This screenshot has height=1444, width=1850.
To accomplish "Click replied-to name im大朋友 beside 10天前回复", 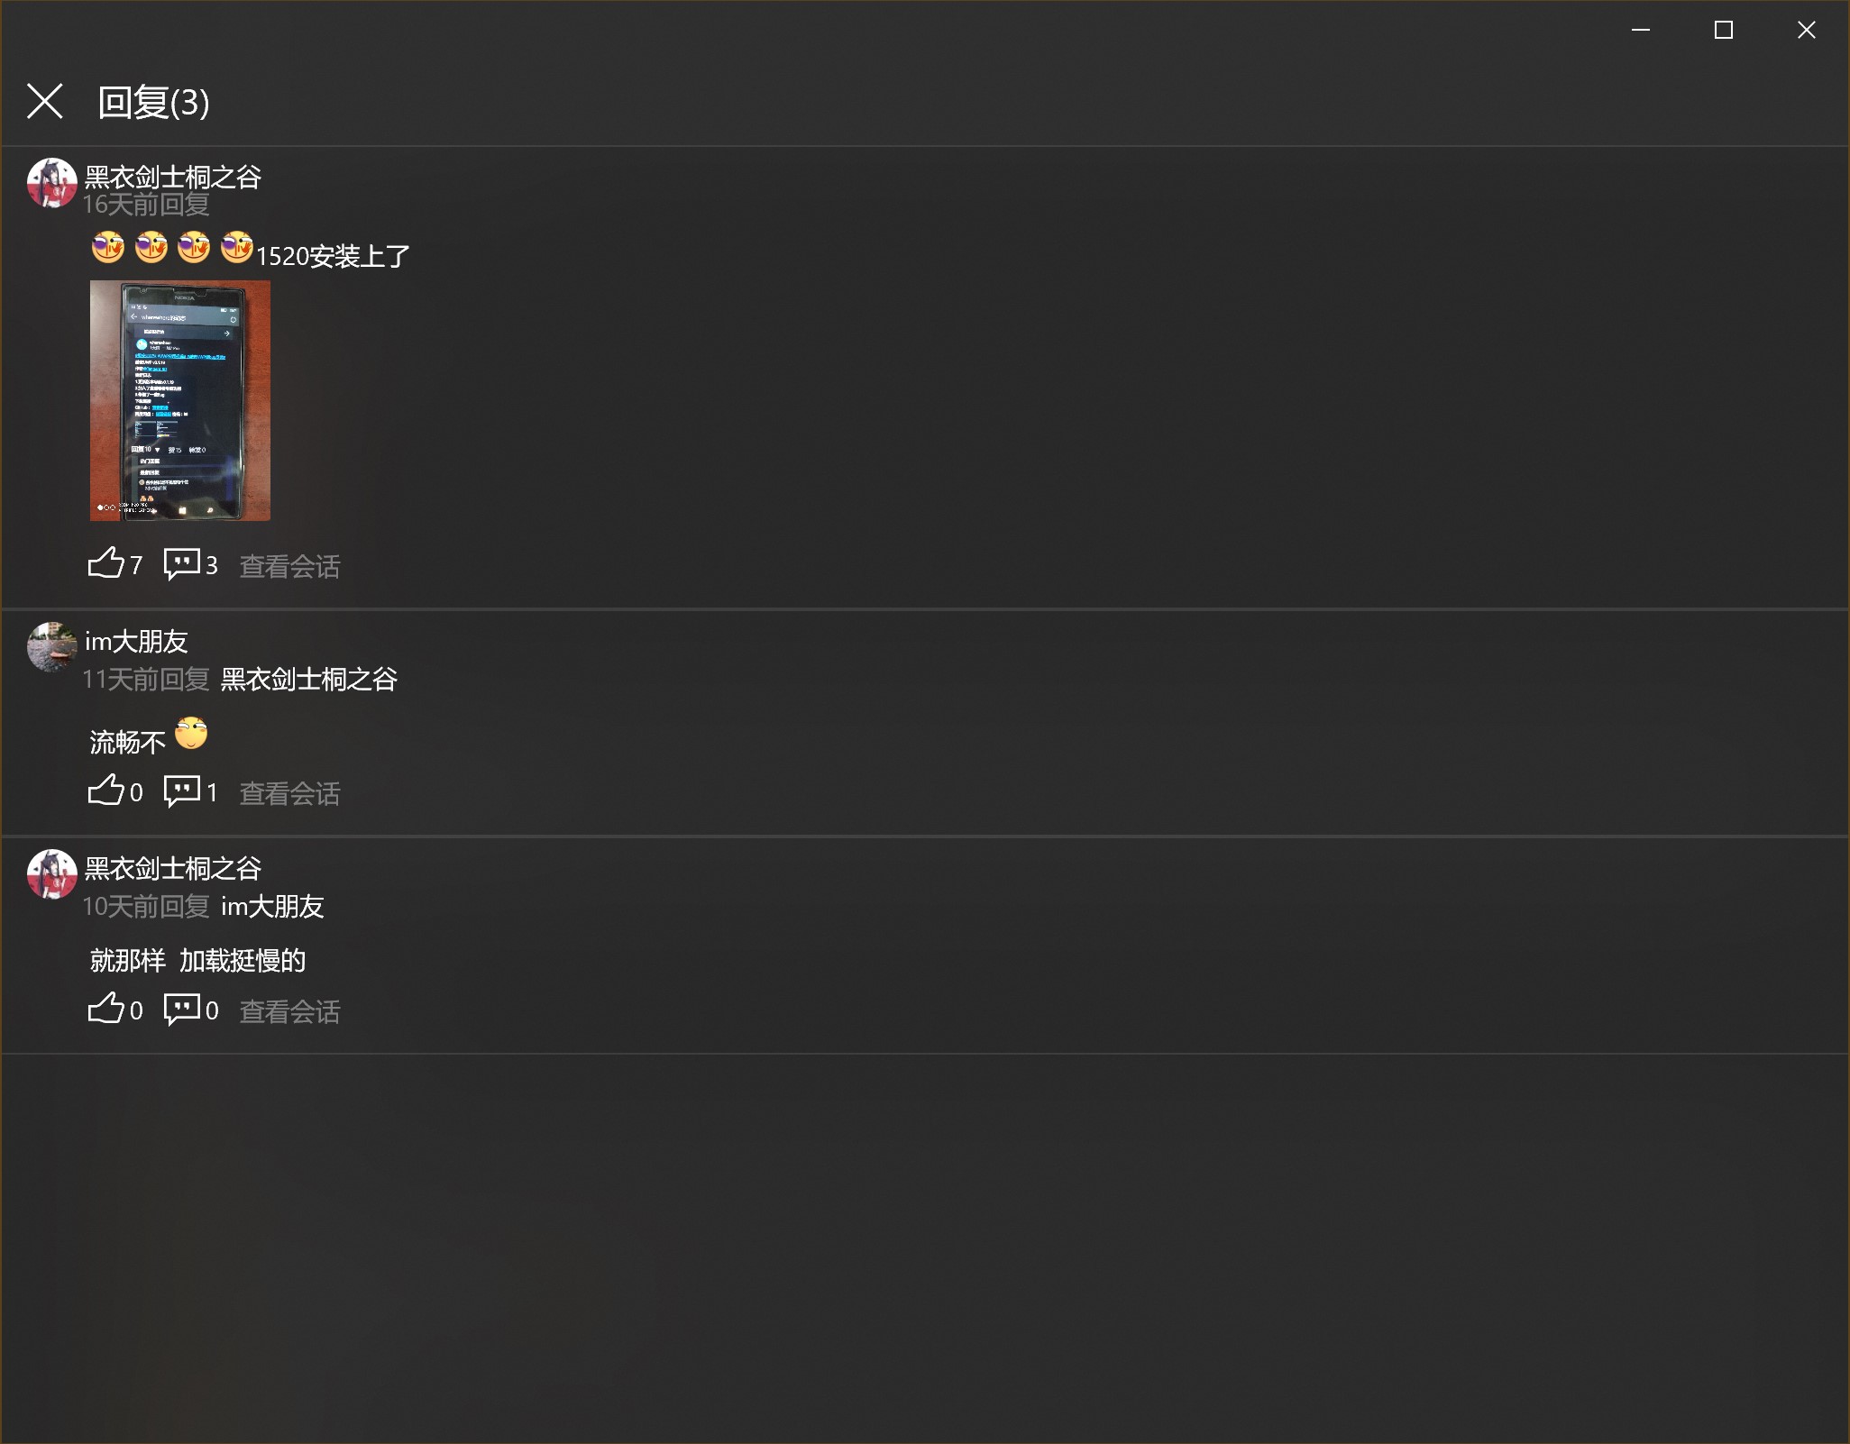I will pos(272,906).
